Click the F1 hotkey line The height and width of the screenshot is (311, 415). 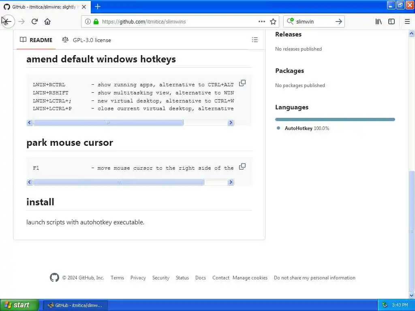(x=133, y=168)
